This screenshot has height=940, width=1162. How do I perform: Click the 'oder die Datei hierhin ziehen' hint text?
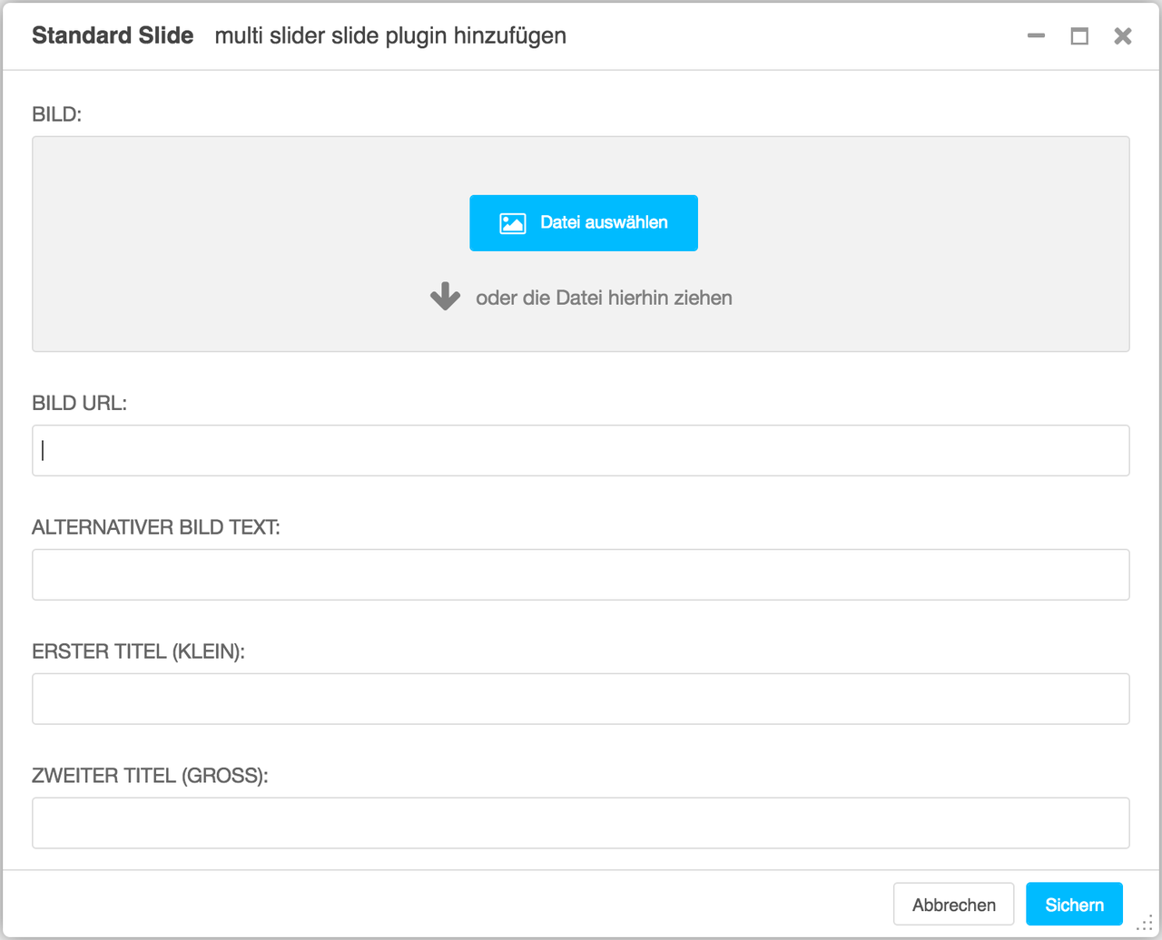coord(604,298)
